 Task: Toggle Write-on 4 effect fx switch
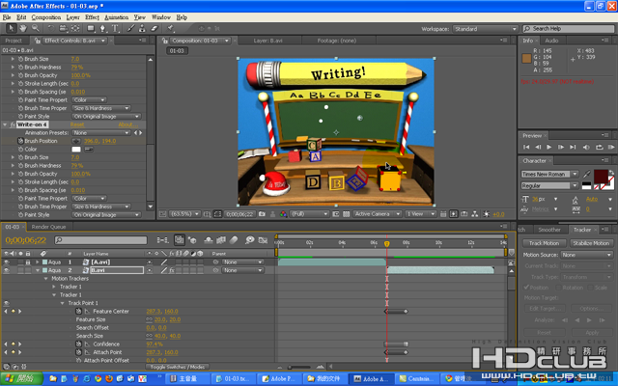tap(13, 124)
